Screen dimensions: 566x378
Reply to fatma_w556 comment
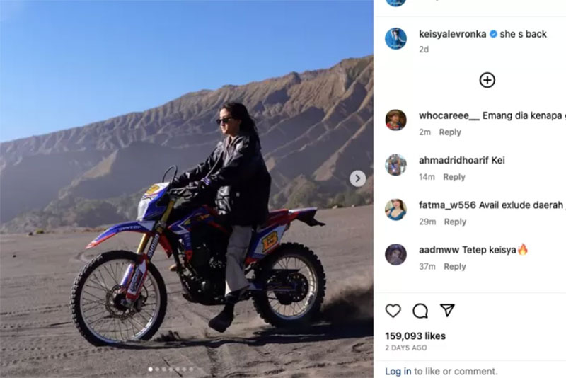455,222
